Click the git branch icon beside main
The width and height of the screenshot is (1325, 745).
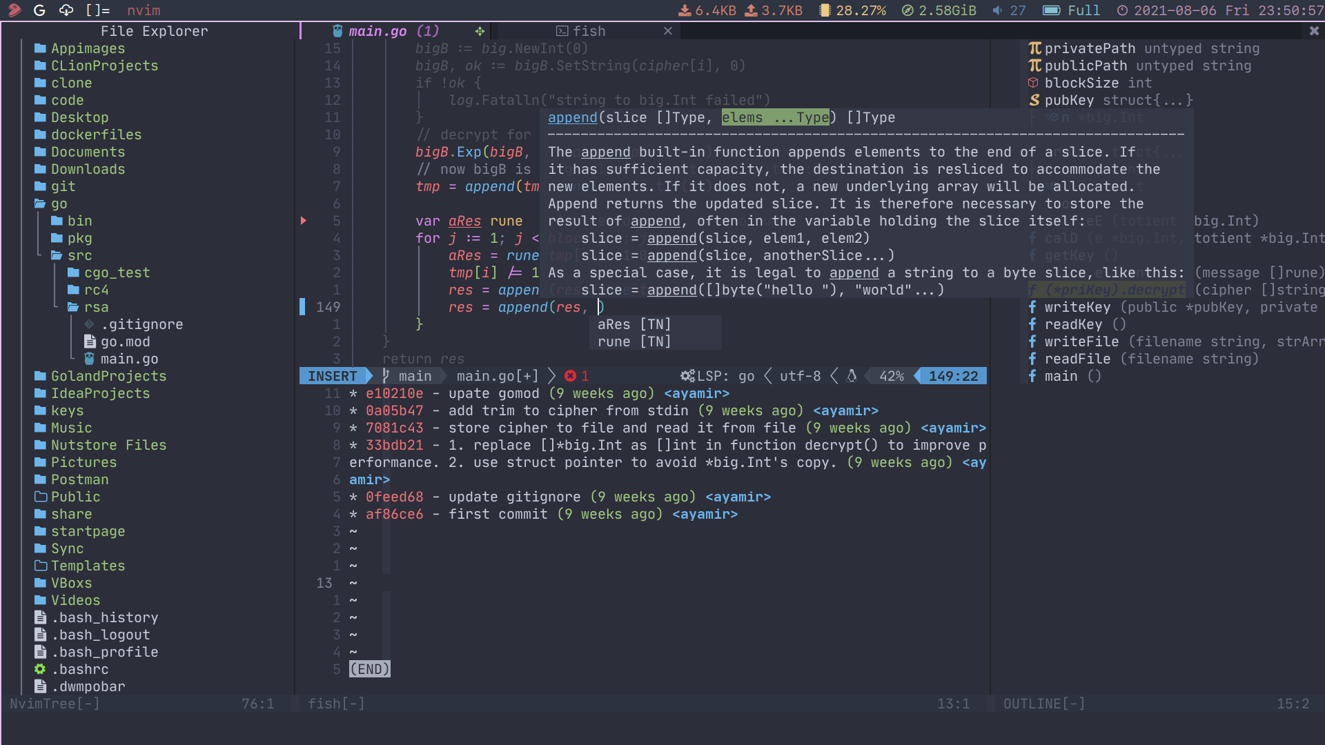386,376
